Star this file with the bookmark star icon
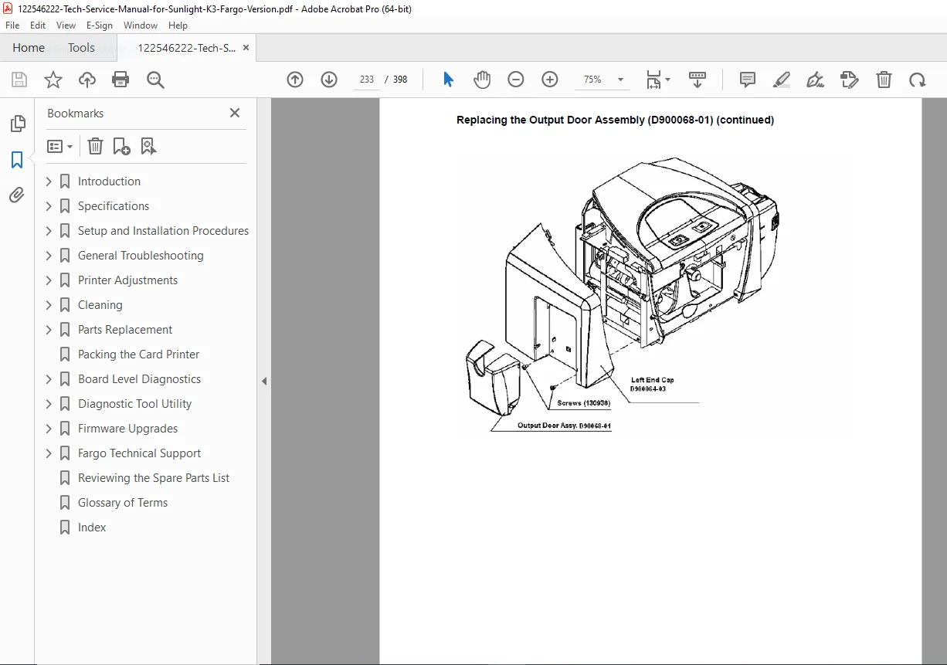Image resolution: width=947 pixels, height=665 pixels. click(53, 80)
